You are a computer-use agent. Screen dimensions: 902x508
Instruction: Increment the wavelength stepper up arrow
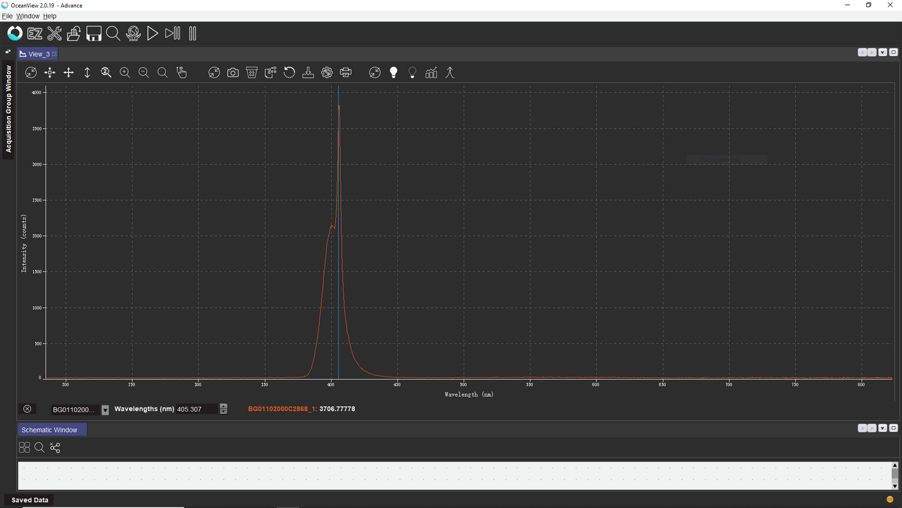[x=223, y=406]
